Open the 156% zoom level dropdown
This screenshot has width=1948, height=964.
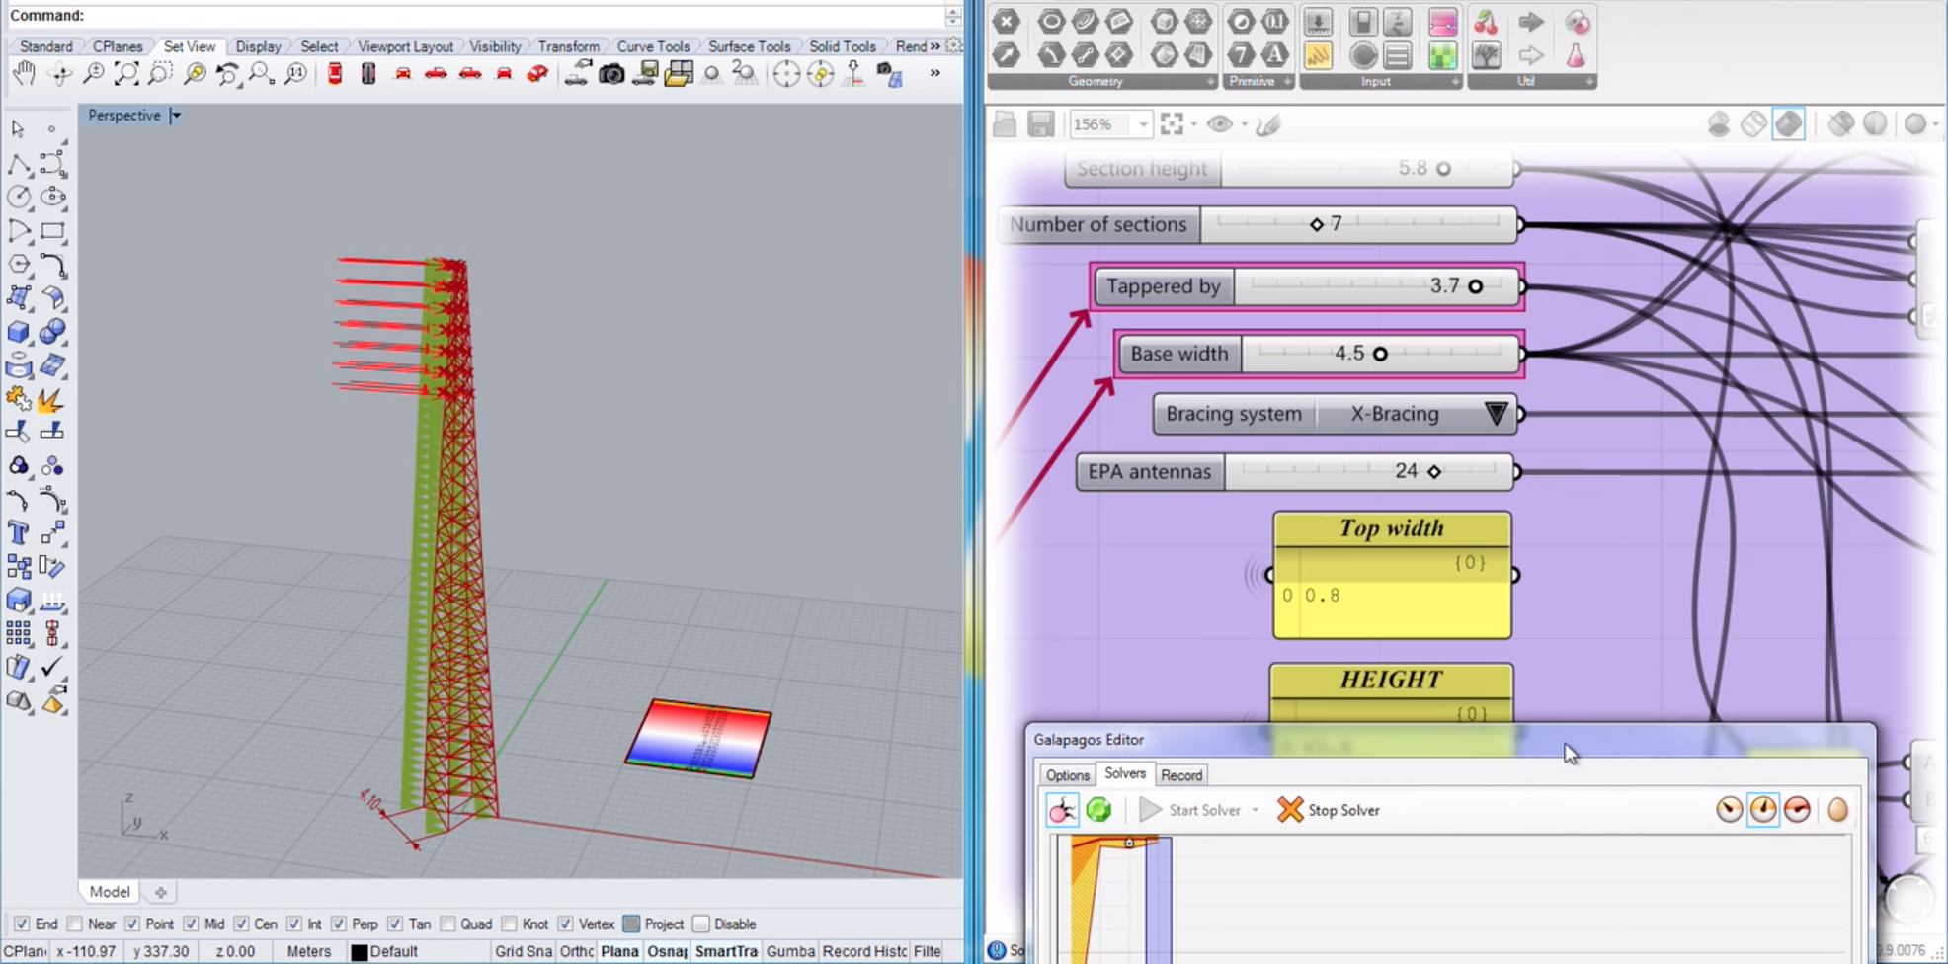tap(1143, 124)
